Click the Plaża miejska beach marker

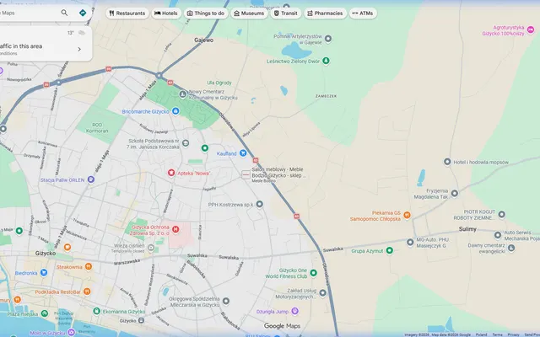tap(45, 313)
